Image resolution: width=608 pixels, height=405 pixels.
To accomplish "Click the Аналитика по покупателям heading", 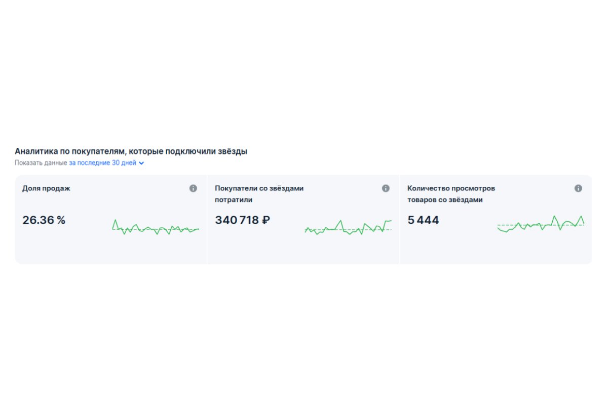I will [x=131, y=151].
